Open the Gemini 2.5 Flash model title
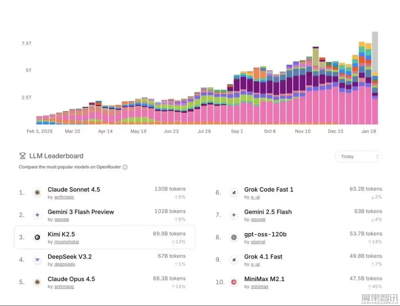The height and width of the screenshot is (306, 400). pos(268,212)
